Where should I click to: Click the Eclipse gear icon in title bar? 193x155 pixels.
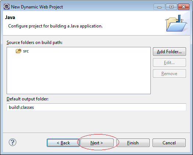pyautogui.click(x=6, y=7)
